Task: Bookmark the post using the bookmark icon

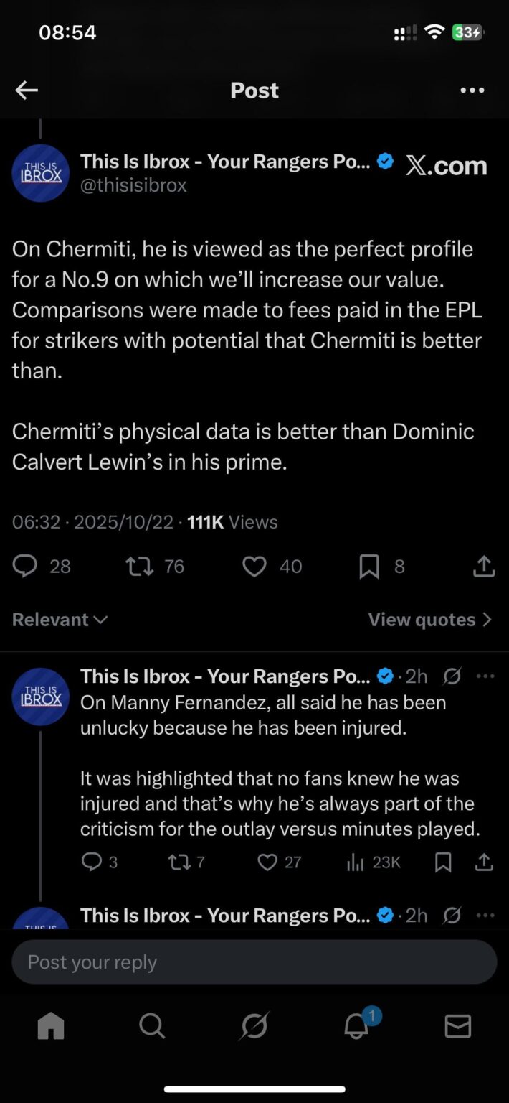Action: pos(368,567)
